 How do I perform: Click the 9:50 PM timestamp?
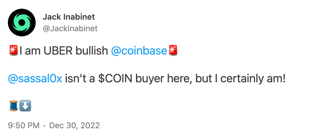[x=24, y=126]
